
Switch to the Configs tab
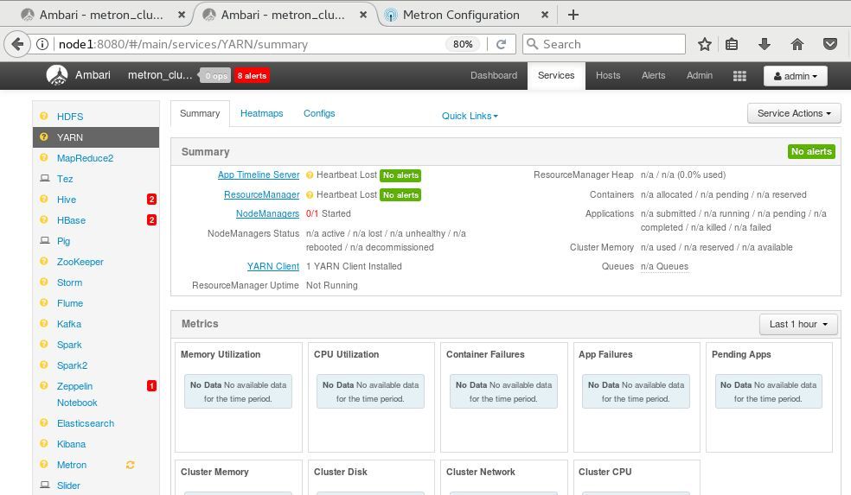pos(319,113)
